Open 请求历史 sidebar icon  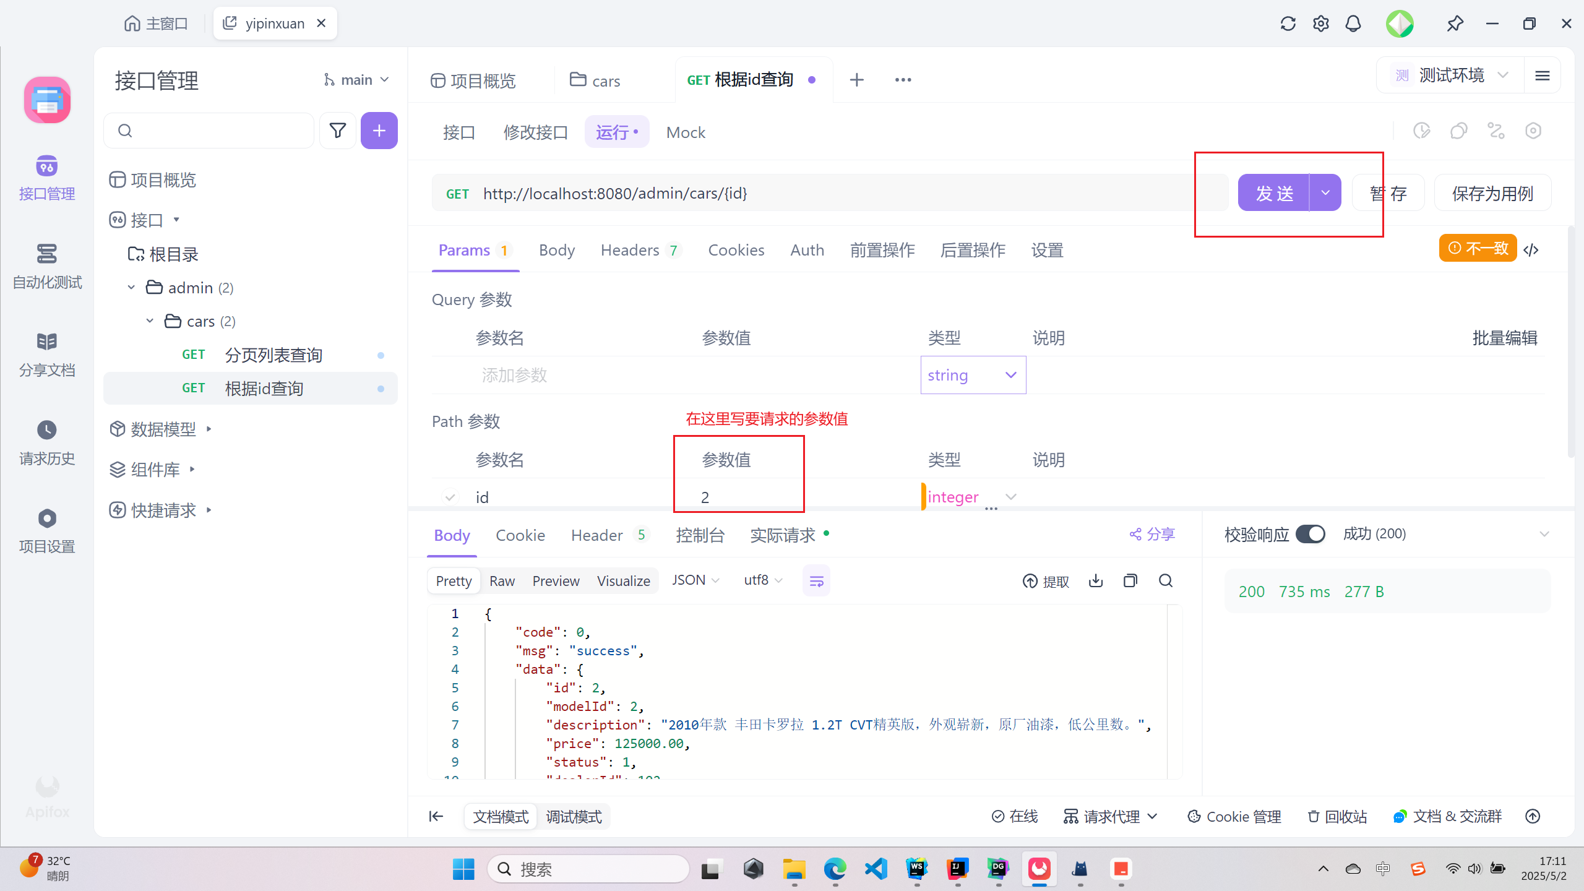pyautogui.click(x=47, y=442)
